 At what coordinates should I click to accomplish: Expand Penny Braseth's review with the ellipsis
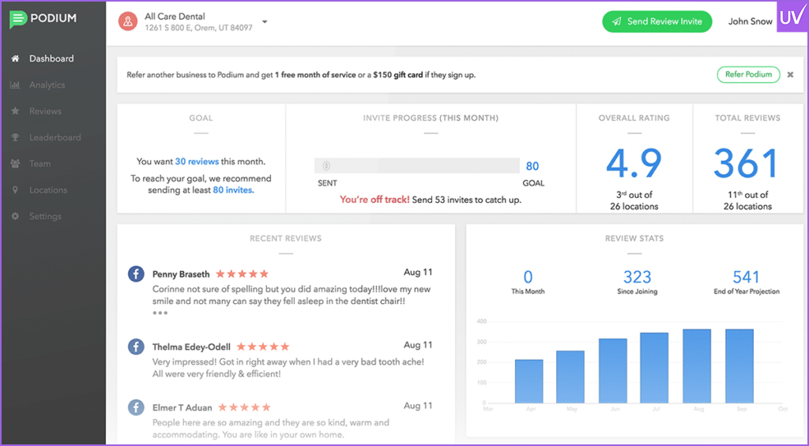(x=160, y=313)
